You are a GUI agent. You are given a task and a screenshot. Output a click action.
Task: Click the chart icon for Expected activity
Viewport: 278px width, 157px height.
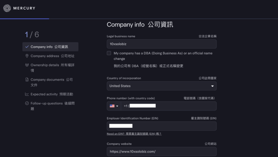27,94
